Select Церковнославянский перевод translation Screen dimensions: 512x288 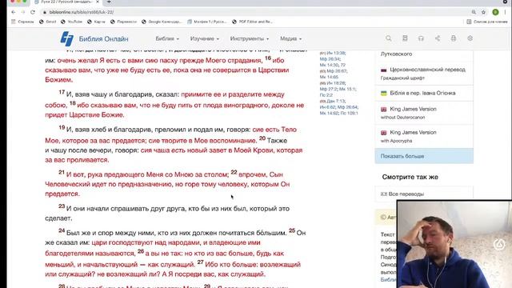[x=424, y=74]
